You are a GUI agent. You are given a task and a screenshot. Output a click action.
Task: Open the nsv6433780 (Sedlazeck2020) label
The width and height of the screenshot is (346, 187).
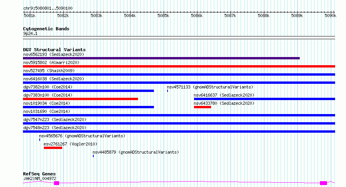coord(224,103)
